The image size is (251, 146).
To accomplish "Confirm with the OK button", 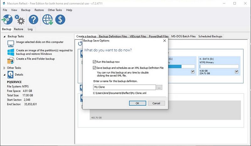I will tap(137, 103).
